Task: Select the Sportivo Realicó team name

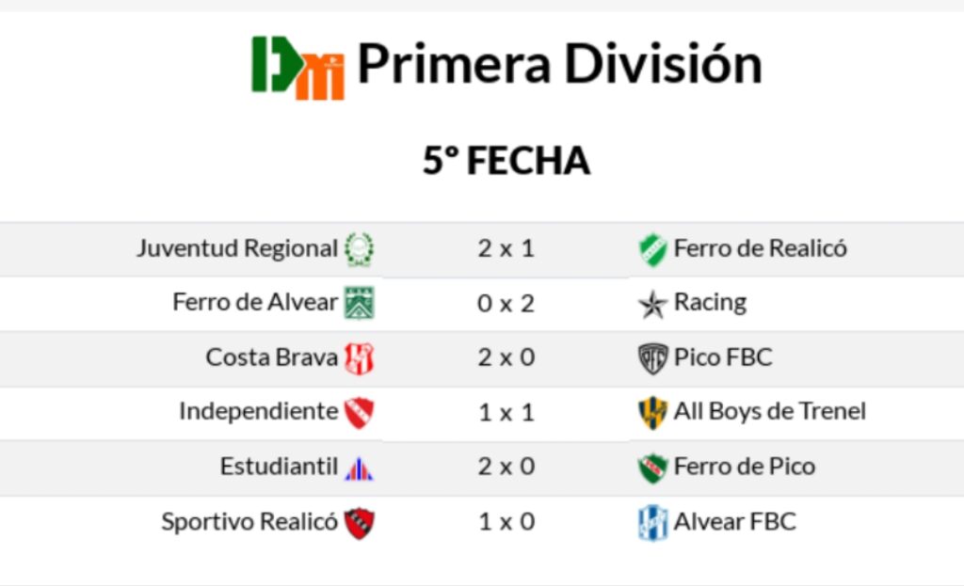Action: tap(249, 521)
